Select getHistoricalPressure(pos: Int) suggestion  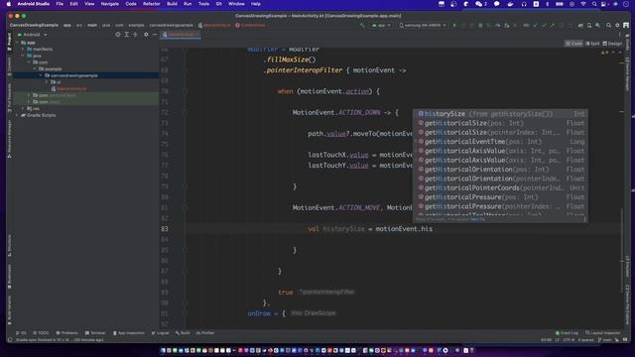[500, 197]
